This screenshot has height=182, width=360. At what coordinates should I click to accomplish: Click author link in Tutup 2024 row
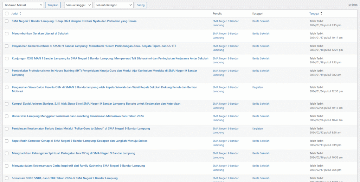coord(226,23)
